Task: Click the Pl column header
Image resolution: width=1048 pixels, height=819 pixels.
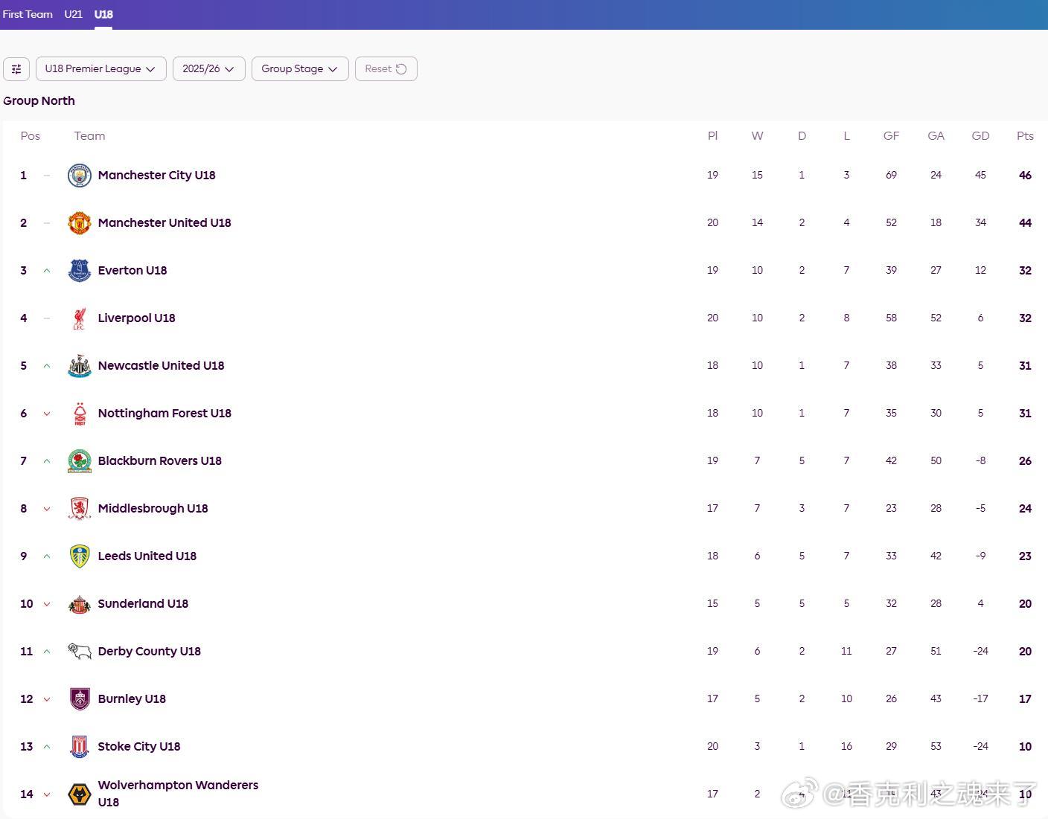Action: [712, 136]
